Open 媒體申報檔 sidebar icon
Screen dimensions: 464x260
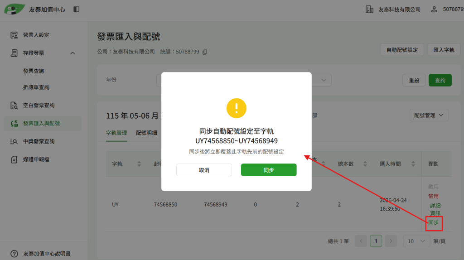coord(14,159)
